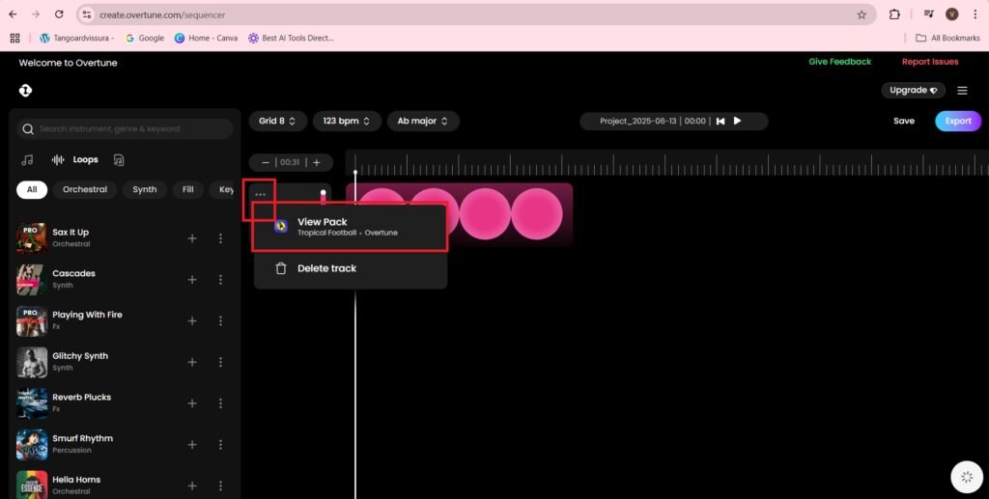989x499 pixels.
Task: Focus the instrument search field
Action: coord(125,128)
